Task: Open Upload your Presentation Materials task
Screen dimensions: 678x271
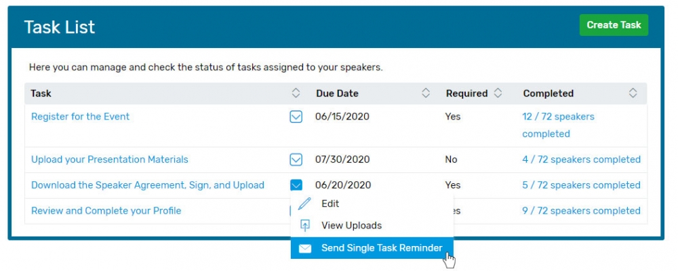Action: (x=110, y=159)
